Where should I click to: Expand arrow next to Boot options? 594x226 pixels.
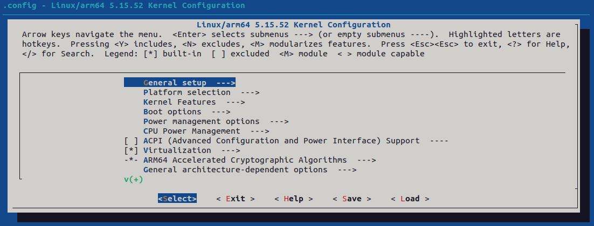point(221,112)
